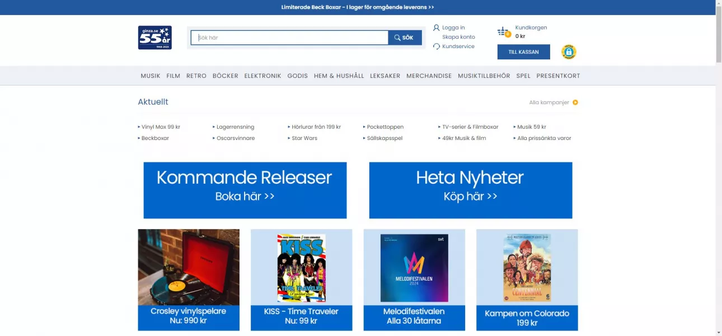
Task: Open the Logga in link
Action: pyautogui.click(x=453, y=27)
